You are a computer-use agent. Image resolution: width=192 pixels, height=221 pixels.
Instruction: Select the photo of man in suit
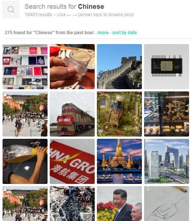pos(119,203)
